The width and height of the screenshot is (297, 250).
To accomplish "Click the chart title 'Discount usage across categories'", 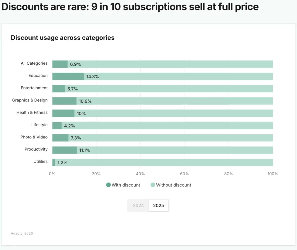I will [x=63, y=38].
